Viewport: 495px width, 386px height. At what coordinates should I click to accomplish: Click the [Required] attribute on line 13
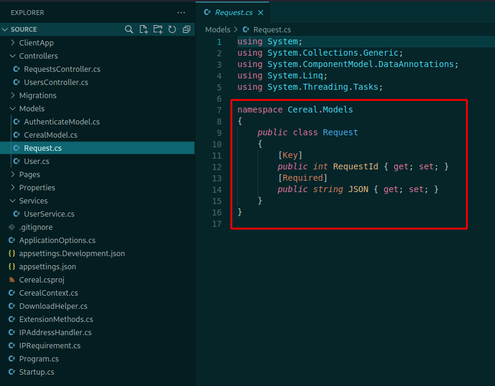tap(302, 178)
